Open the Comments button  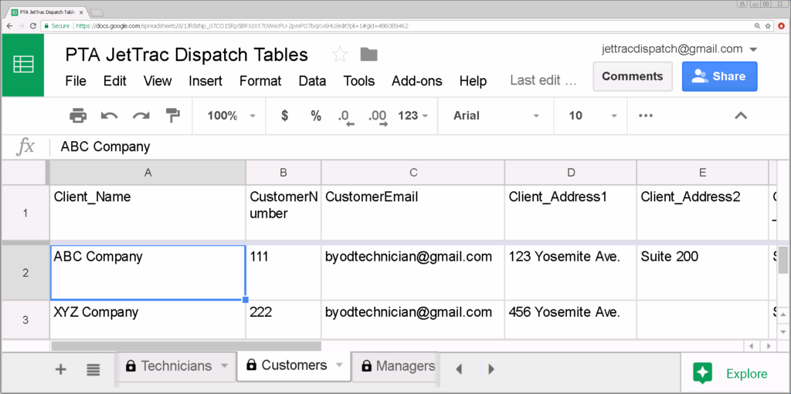(x=632, y=76)
